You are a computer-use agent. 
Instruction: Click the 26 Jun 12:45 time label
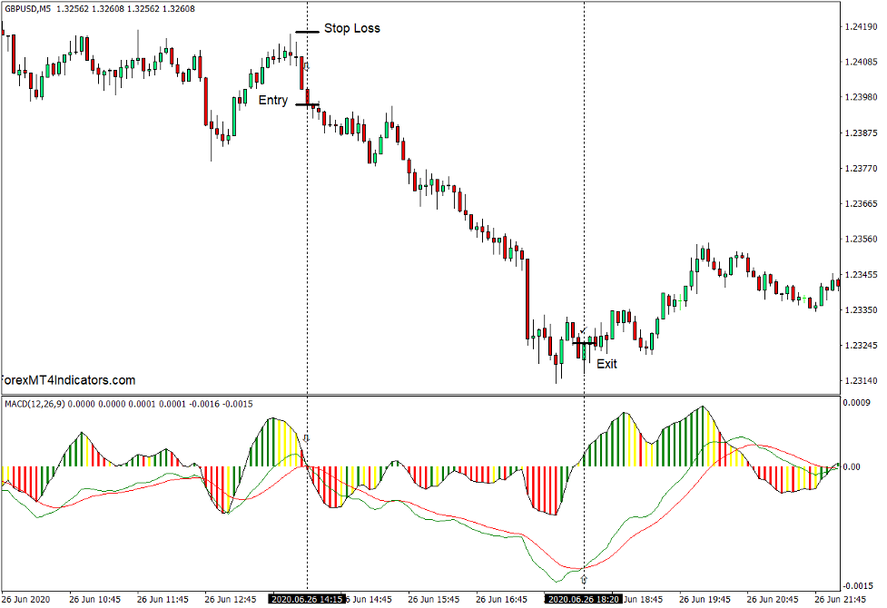(x=231, y=599)
